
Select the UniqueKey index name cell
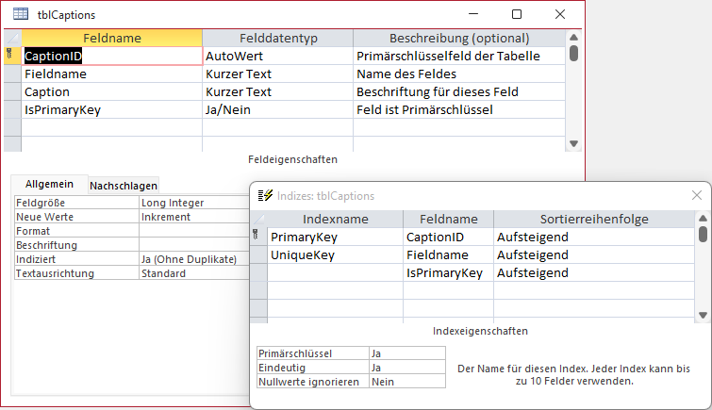point(335,254)
